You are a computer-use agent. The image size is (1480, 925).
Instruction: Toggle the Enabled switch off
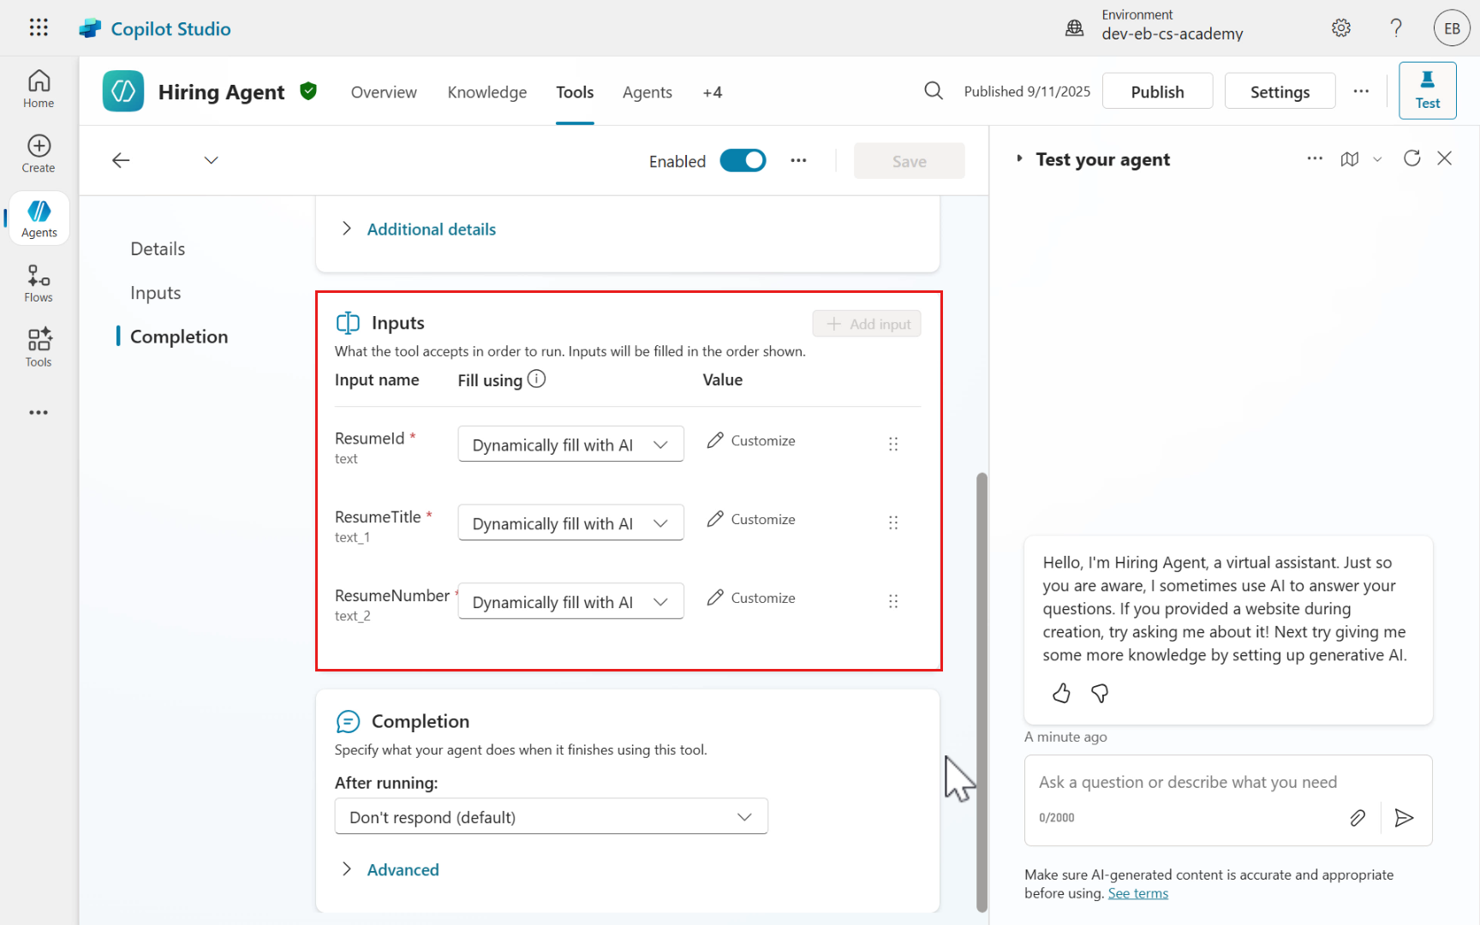743,161
